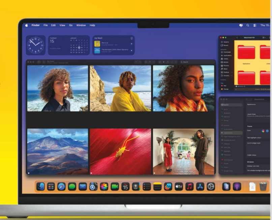This screenshot has width=272, height=220.
Task: Toggle the Photos window sidebar
Action: point(39,62)
